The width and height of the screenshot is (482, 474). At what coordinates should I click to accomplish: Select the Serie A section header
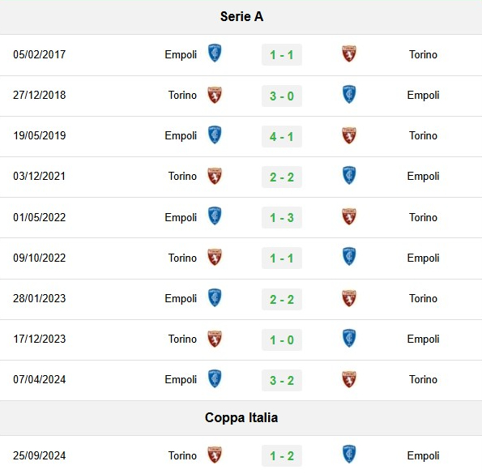241,16
